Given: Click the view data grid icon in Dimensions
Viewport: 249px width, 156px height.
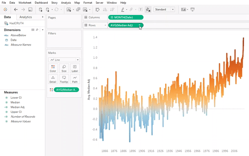Looking at the screenshot, I should pos(33,30).
